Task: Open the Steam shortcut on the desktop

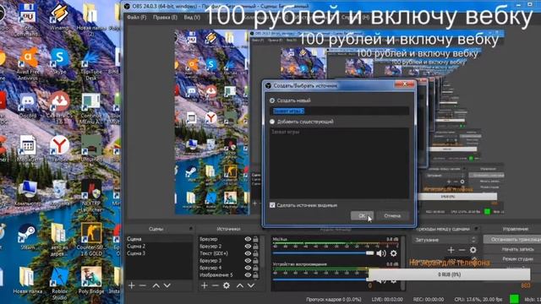Action: (27, 237)
